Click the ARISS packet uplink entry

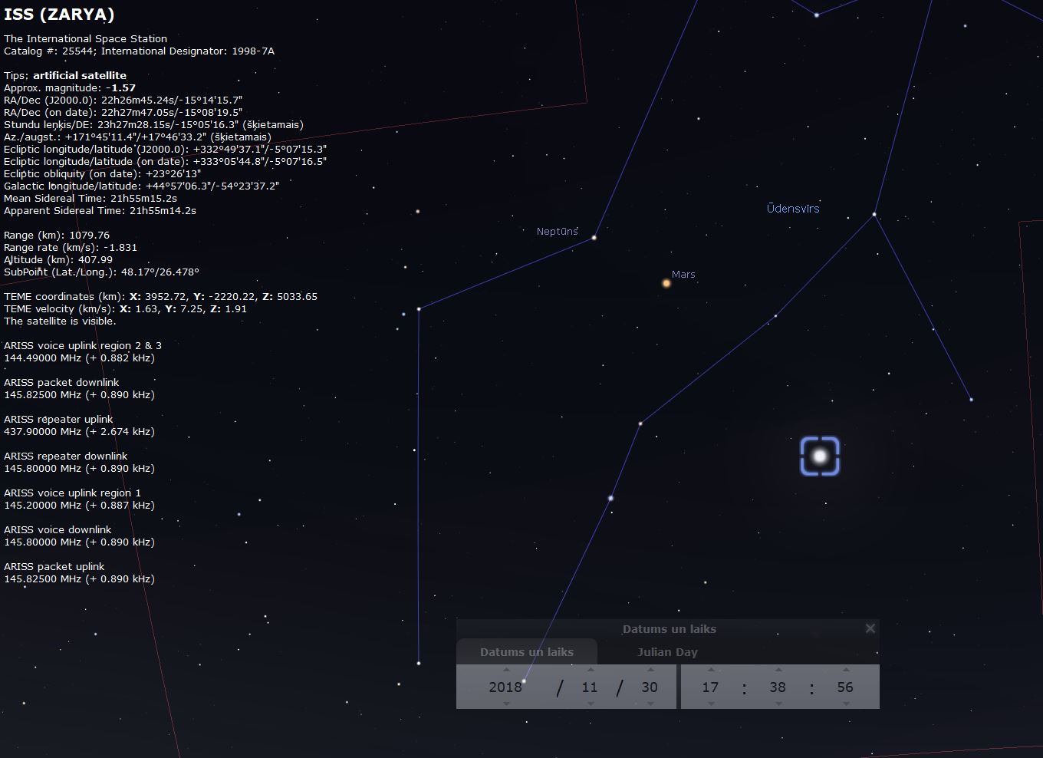coord(54,567)
